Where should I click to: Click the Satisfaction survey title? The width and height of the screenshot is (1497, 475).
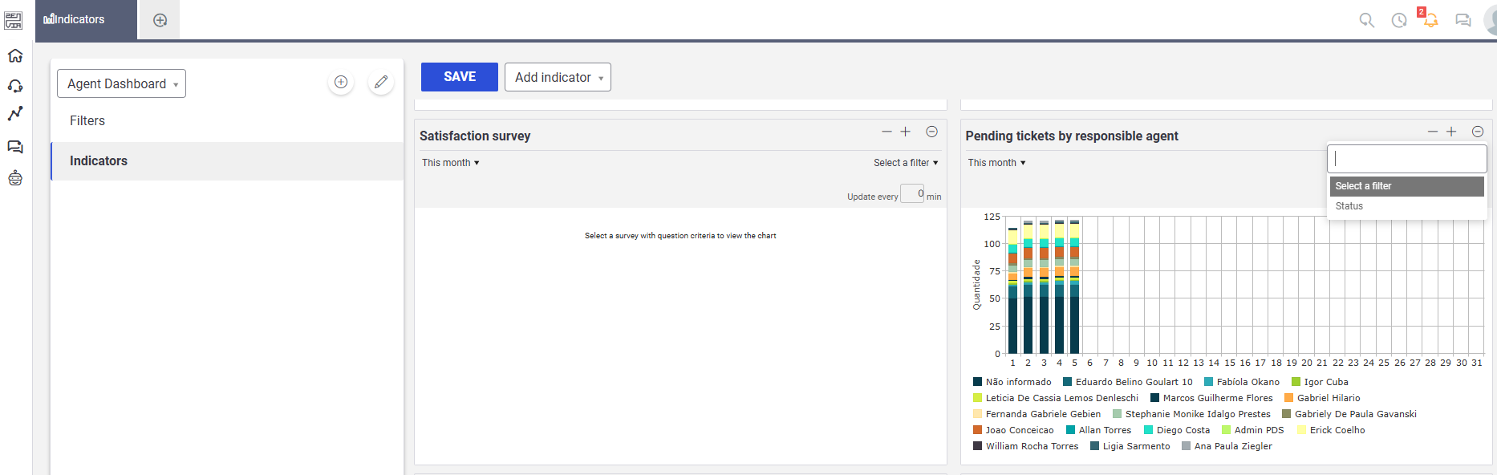475,136
